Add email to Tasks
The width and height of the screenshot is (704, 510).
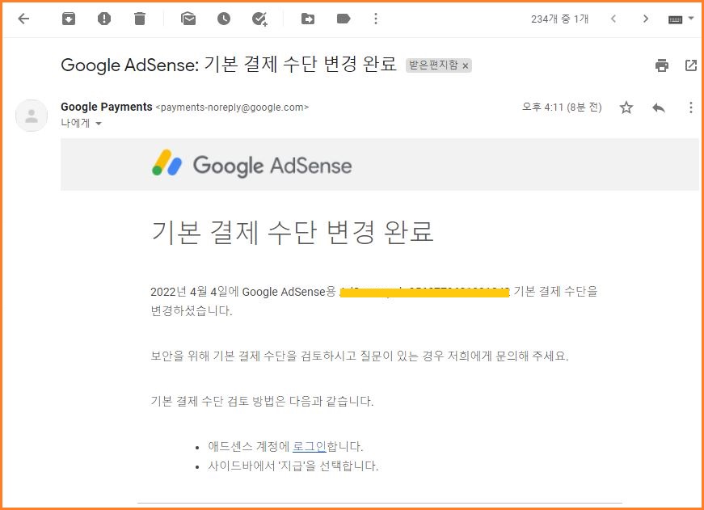click(259, 19)
